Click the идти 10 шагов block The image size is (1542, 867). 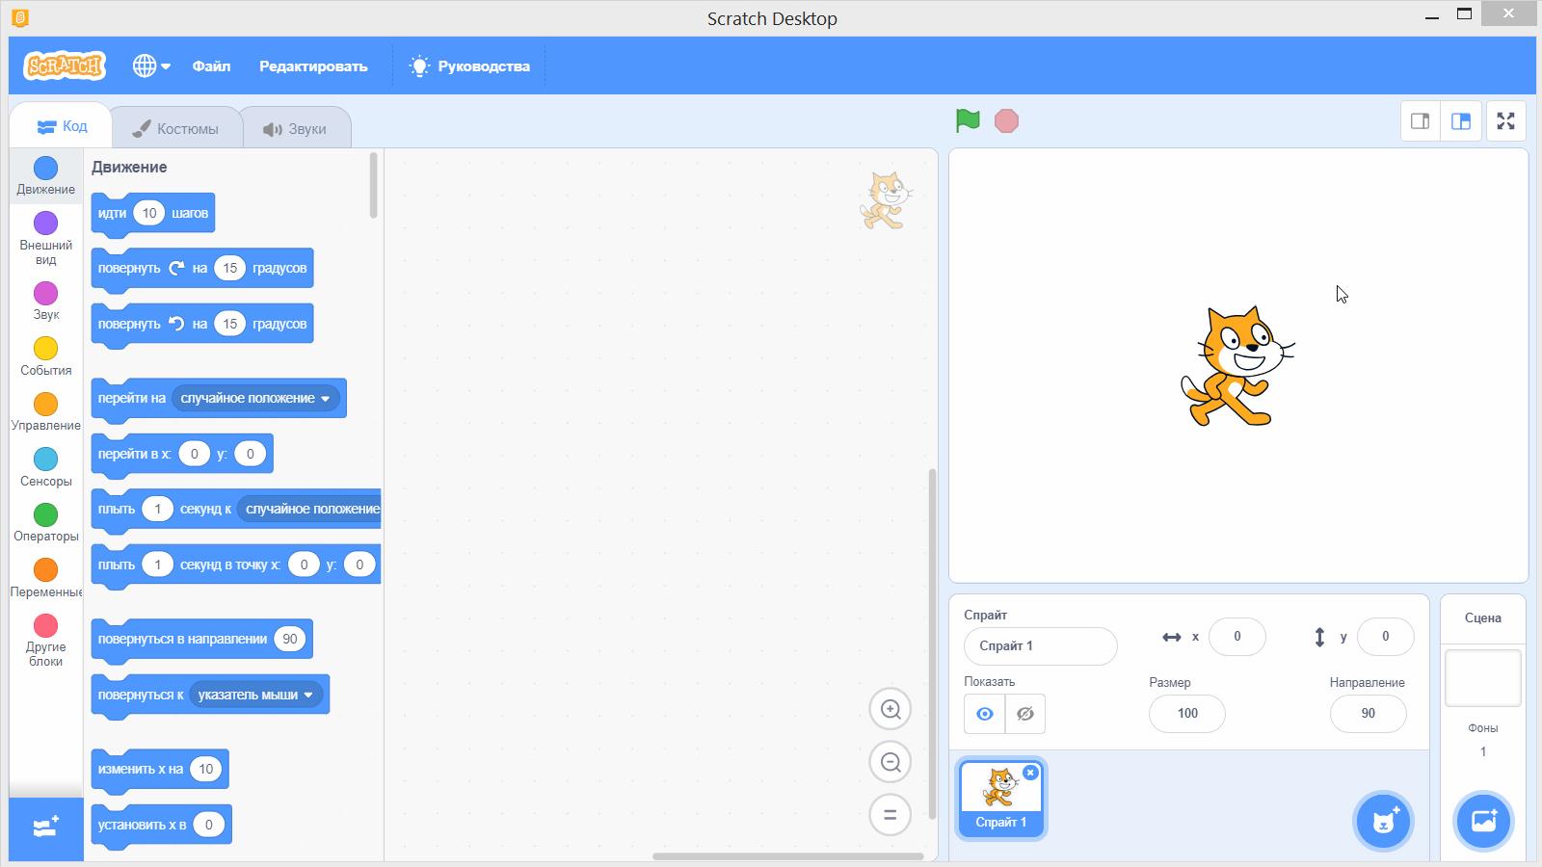pyautogui.click(x=153, y=214)
